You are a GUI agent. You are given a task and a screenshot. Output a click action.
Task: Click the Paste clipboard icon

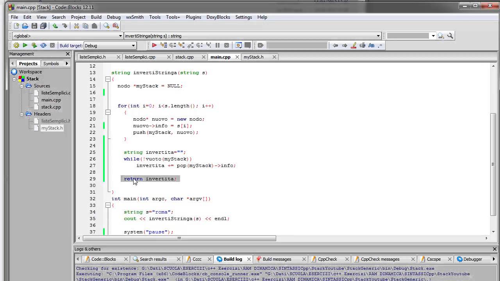[x=95, y=26]
